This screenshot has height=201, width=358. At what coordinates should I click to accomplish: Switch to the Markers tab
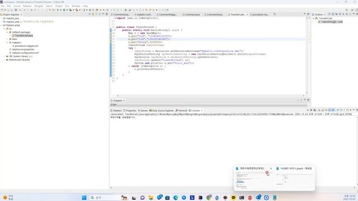coord(116,111)
